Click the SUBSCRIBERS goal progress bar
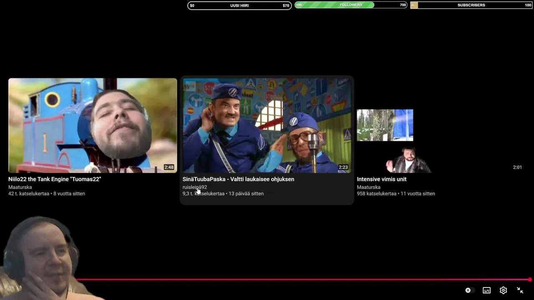This screenshot has height=300, width=534. click(x=471, y=5)
